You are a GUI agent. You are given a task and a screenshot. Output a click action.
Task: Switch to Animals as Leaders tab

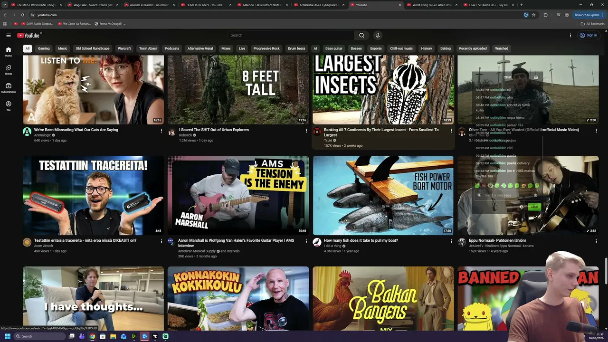click(x=149, y=5)
